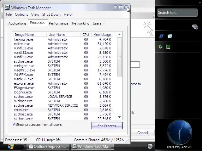Switch to the Networking tab

pos(80,23)
